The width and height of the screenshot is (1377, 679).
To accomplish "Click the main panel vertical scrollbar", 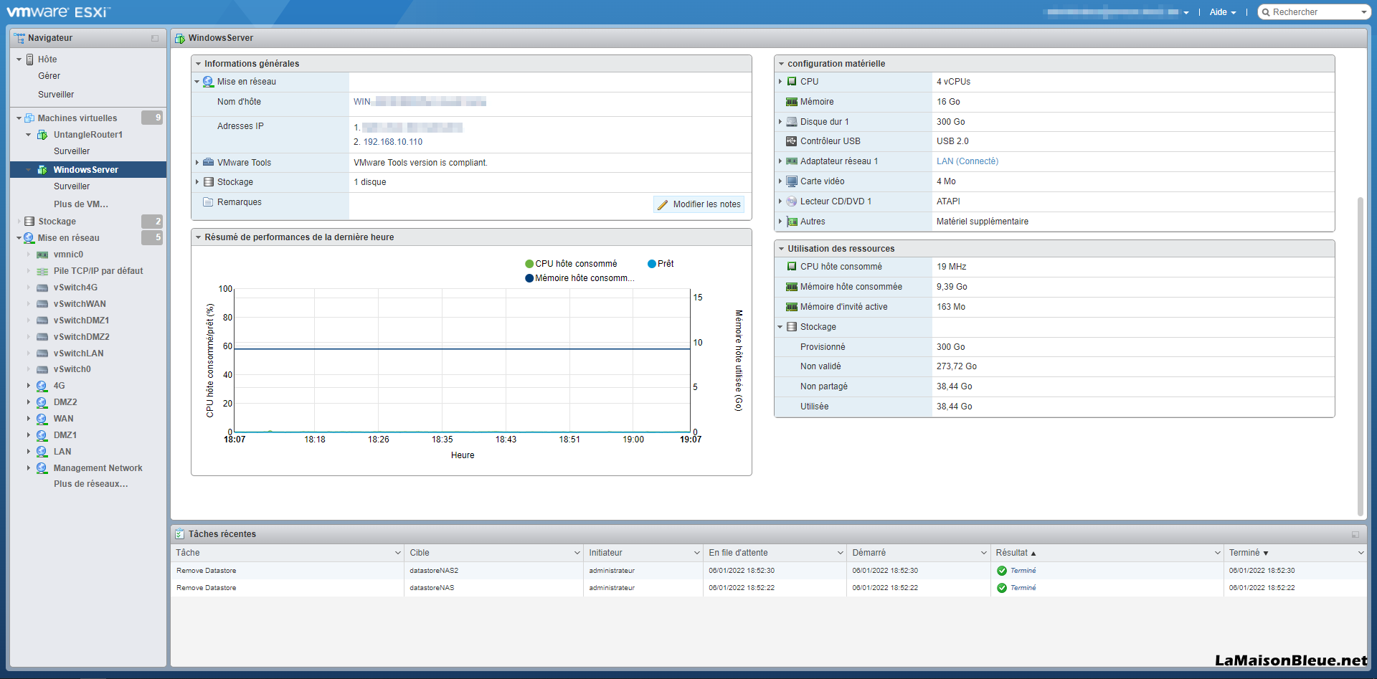I will (1360, 356).
